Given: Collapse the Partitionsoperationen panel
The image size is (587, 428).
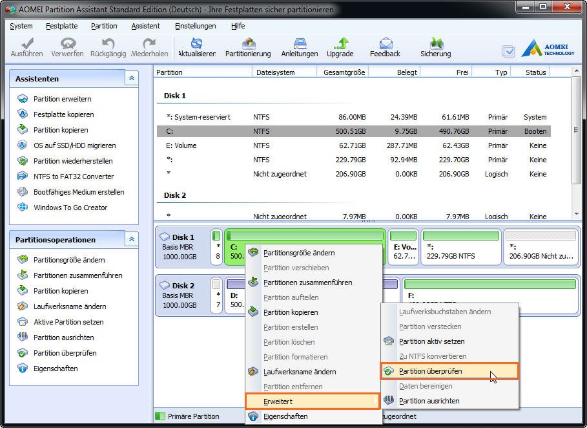Looking at the screenshot, I should (x=132, y=239).
